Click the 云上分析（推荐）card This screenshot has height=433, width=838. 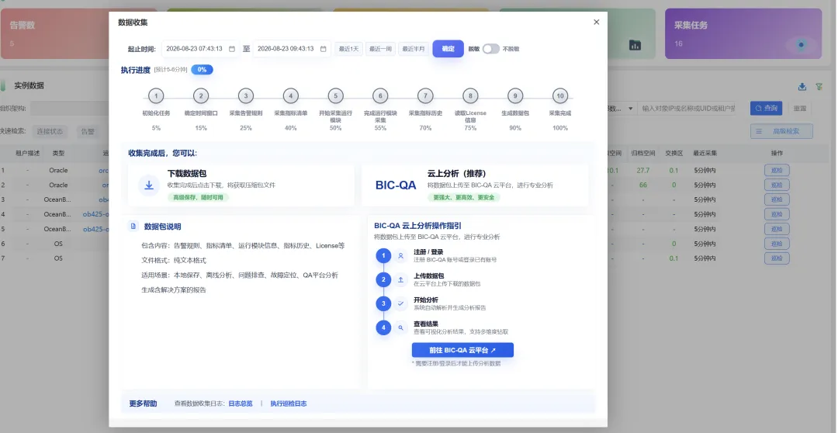pos(475,185)
